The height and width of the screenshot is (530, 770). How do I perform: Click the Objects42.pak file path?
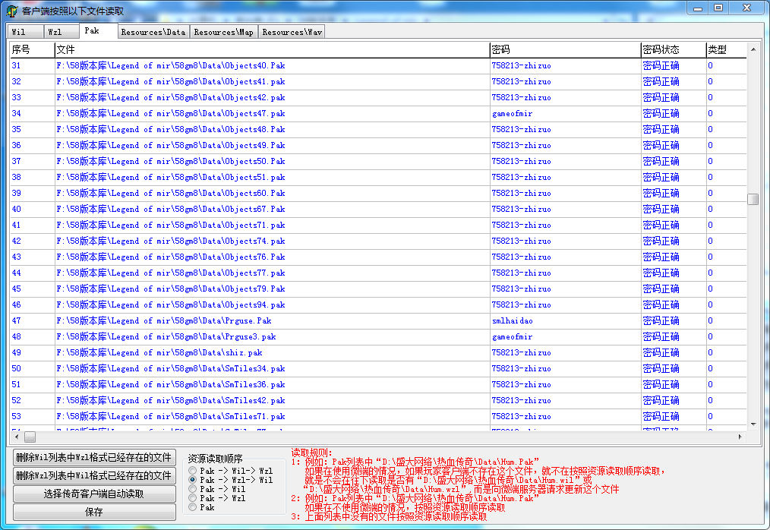(170, 98)
